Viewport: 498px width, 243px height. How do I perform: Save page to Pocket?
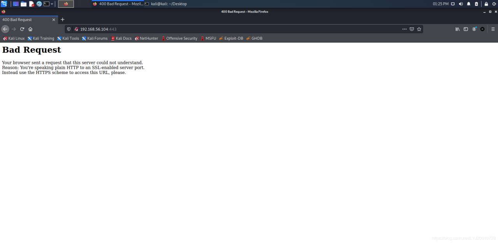tap(412, 29)
